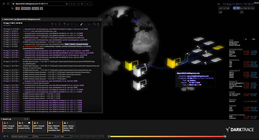Expand the Filters dropdown in breach log
259x140 pixels.
pos(44,136)
